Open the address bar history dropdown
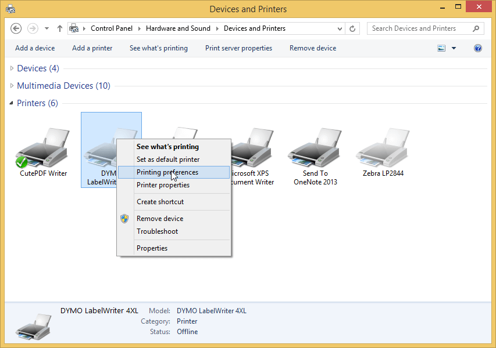Screen dimensions: 496x348 [x=340, y=29]
